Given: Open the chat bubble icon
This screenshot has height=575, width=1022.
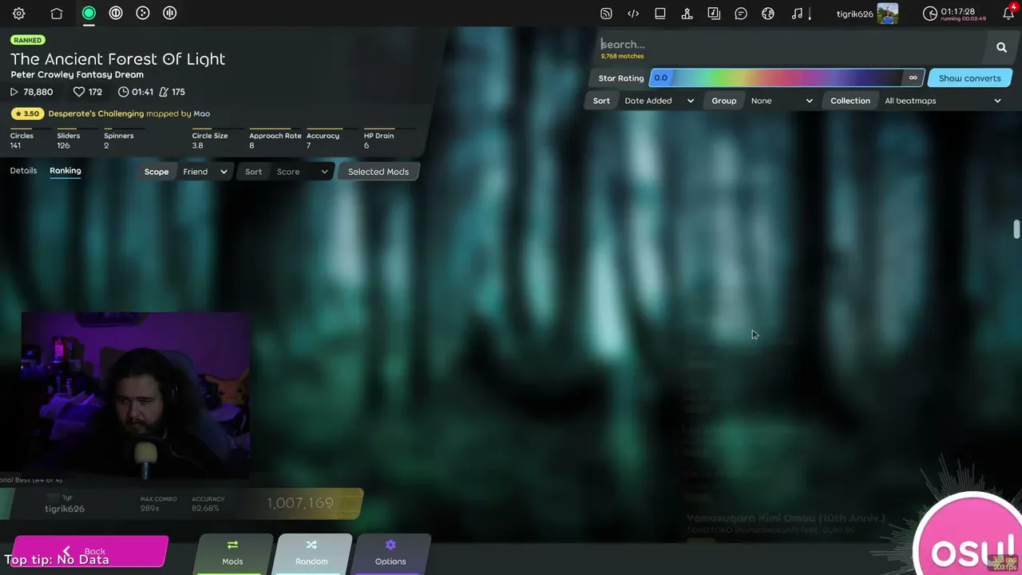Looking at the screenshot, I should (x=741, y=14).
